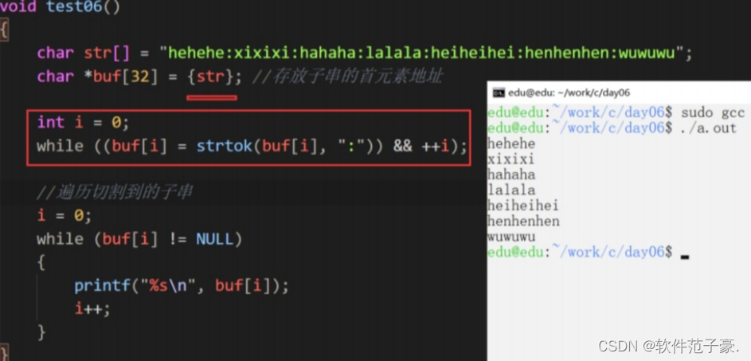This screenshot has width=751, height=361.
Task: Click the wuwuwu output line in terminal
Action: click(x=511, y=237)
